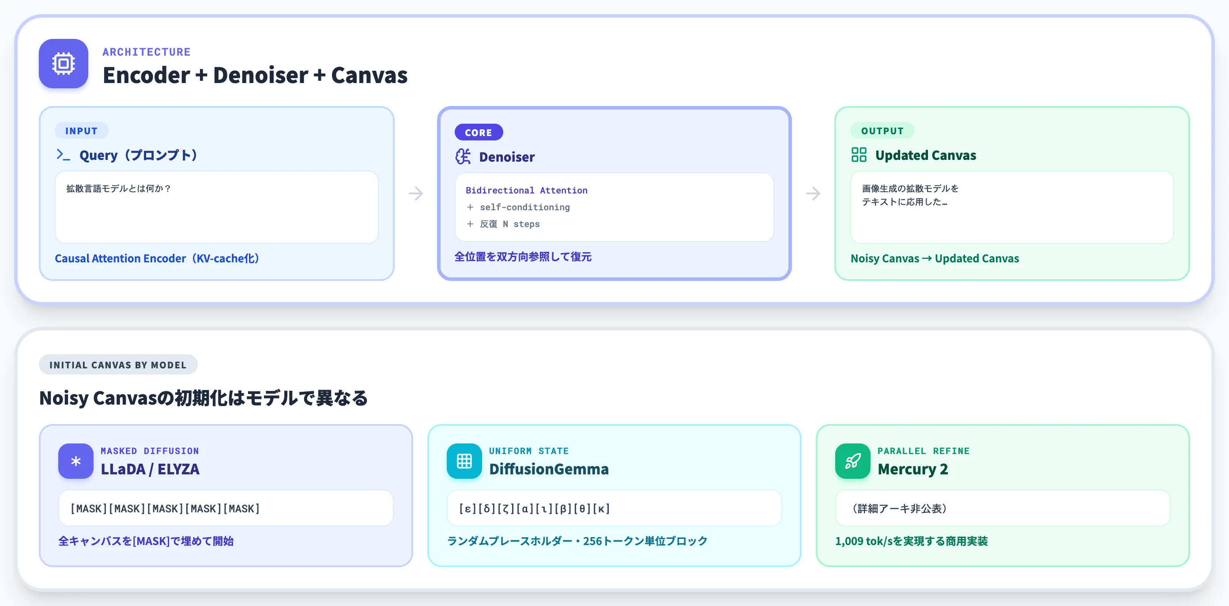Click ランダムプレースホルダー・256トークン単位ブロック caption
1229x606 pixels.
577,541
